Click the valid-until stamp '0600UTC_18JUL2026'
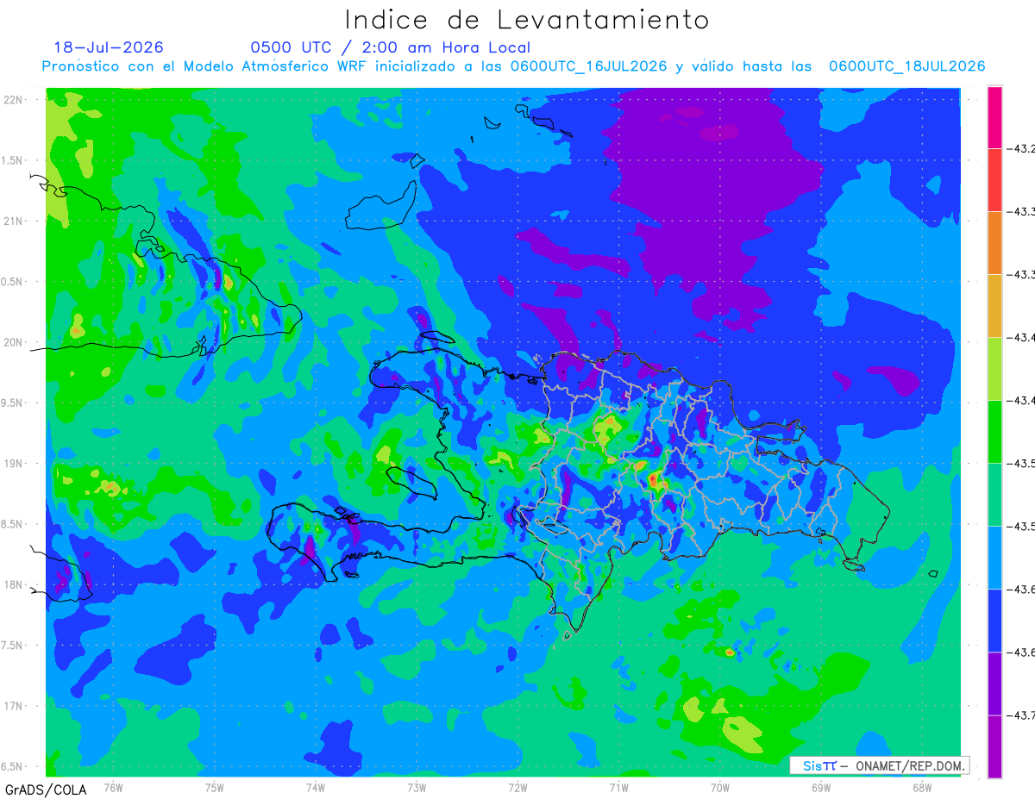Viewport: 1035px width, 799px height. (x=906, y=66)
